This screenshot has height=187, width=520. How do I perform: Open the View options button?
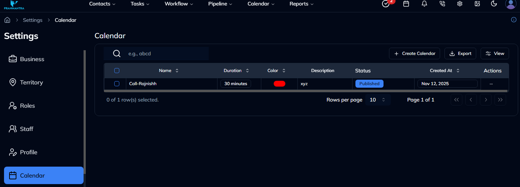pyautogui.click(x=495, y=53)
